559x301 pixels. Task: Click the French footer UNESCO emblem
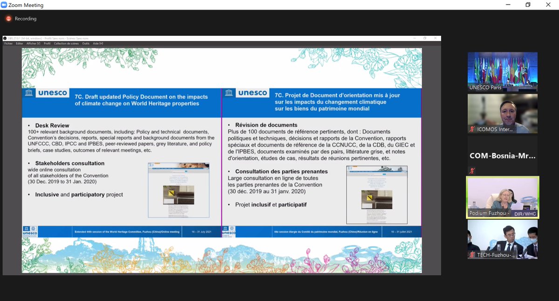(x=229, y=231)
